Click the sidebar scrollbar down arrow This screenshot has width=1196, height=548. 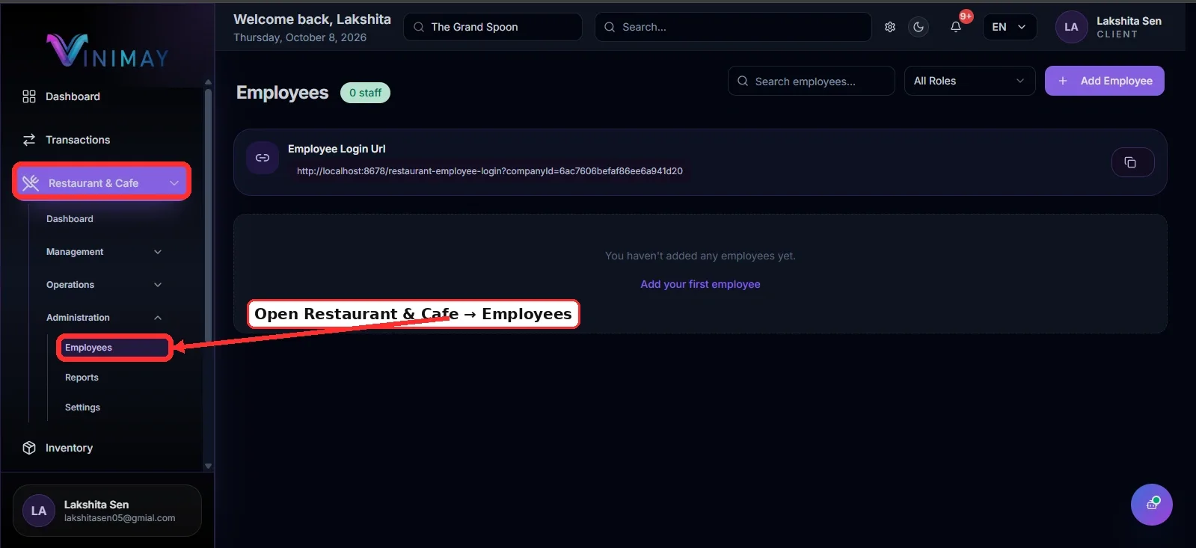[208, 466]
